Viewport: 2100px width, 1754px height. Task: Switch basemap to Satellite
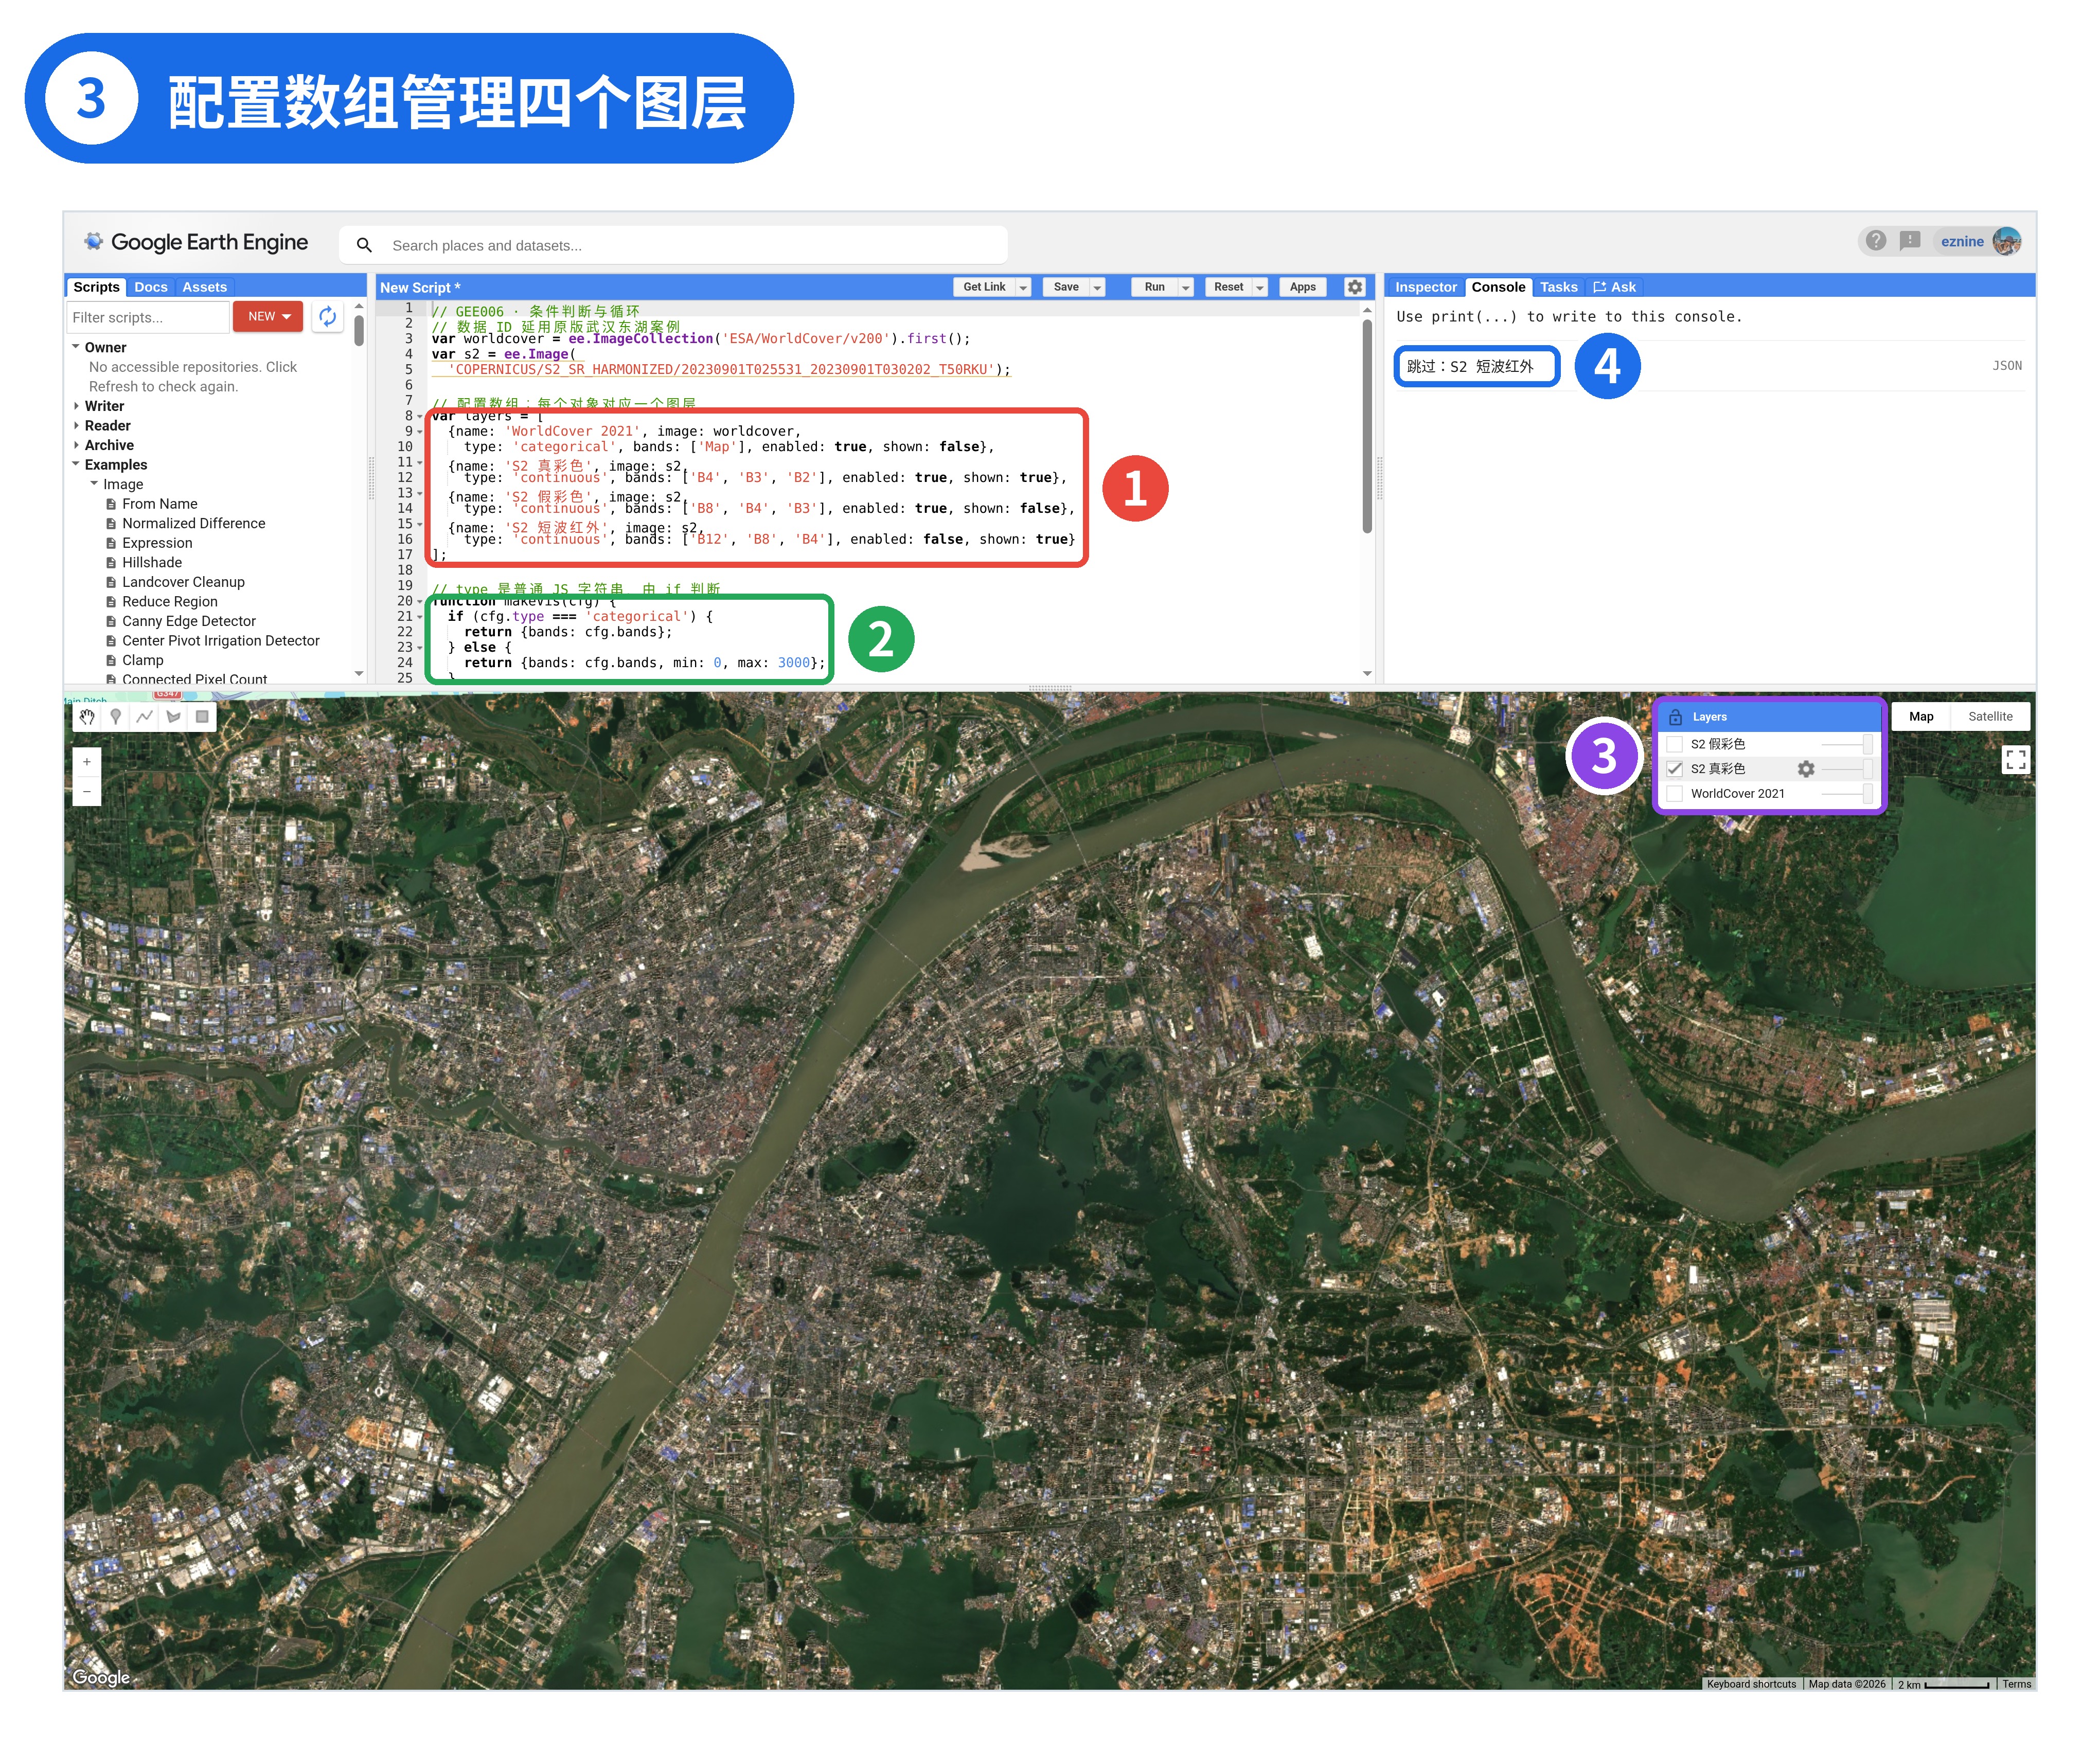pos(1989,716)
